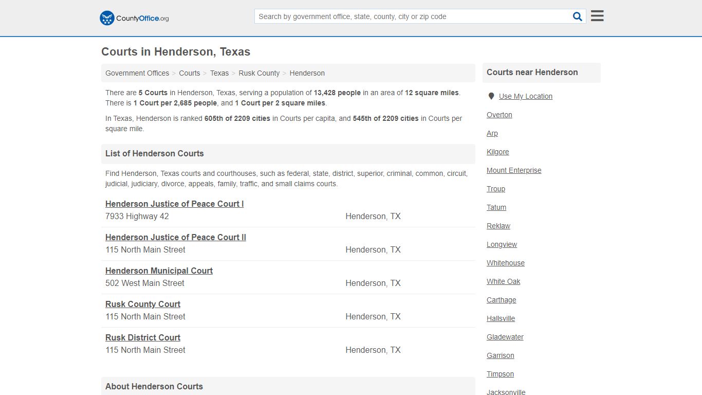
Task: Click the About Henderson Courts heading
Action: [154, 386]
